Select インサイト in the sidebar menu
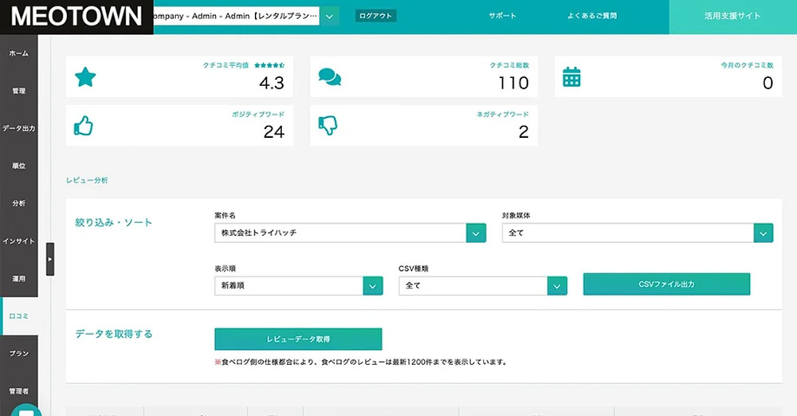 pyautogui.click(x=18, y=241)
